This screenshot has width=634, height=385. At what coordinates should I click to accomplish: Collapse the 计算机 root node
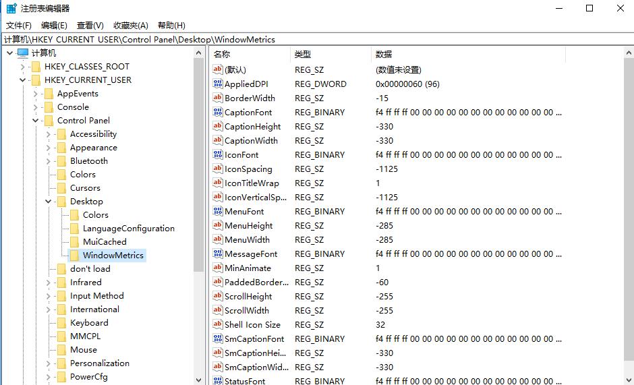(x=10, y=53)
